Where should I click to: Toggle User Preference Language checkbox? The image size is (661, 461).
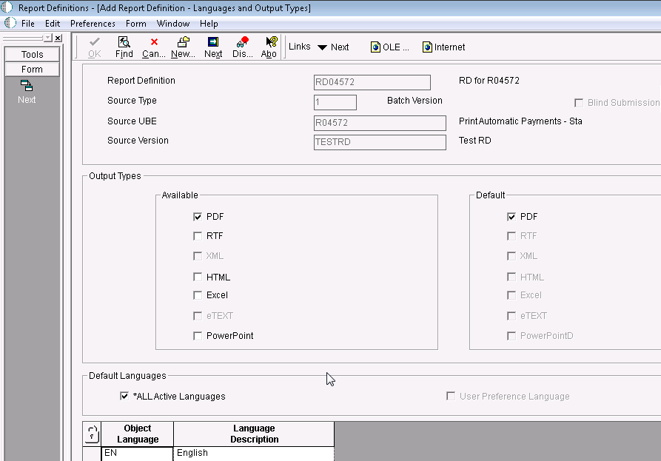[x=451, y=396]
